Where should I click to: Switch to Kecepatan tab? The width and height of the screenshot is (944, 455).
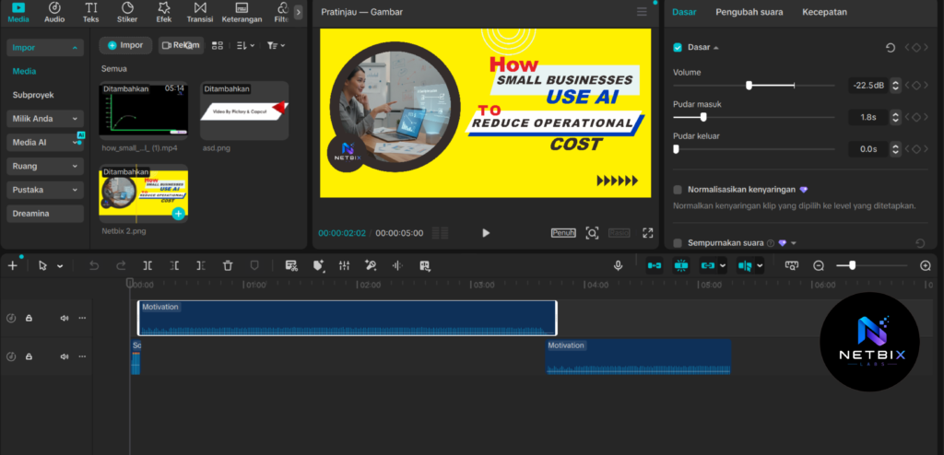(x=824, y=12)
